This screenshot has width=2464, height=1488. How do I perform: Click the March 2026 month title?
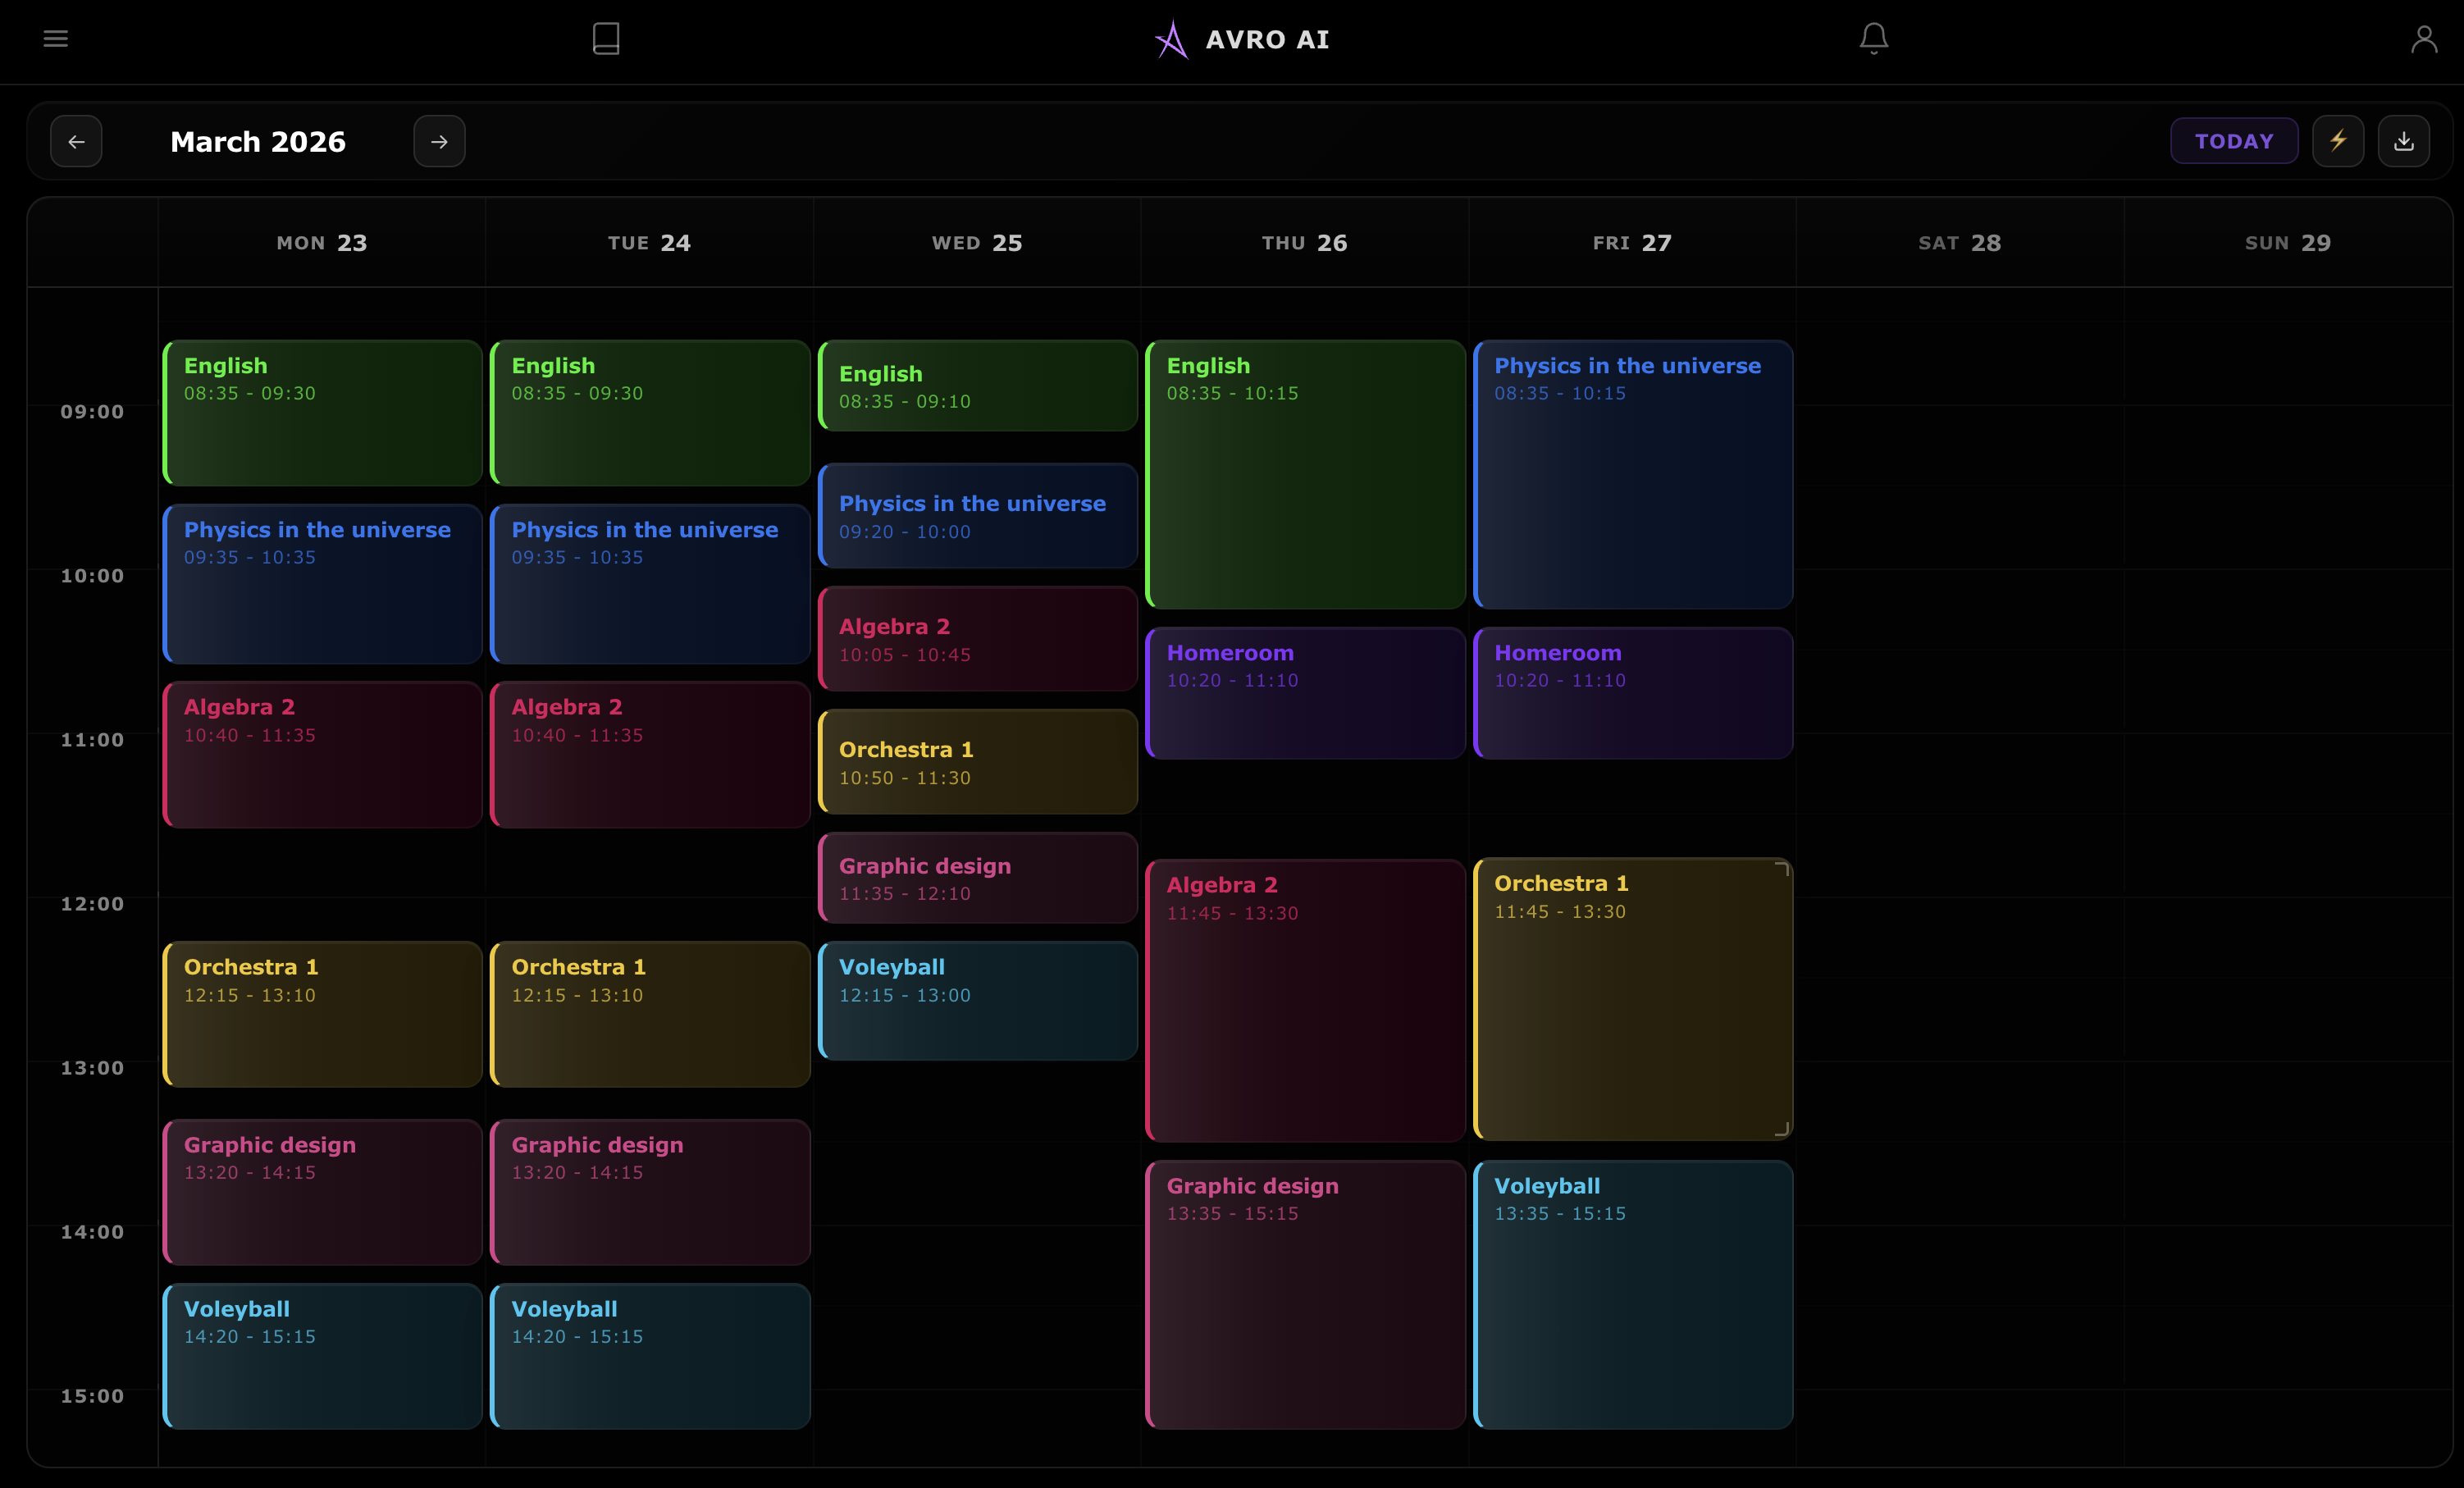pyautogui.click(x=258, y=142)
